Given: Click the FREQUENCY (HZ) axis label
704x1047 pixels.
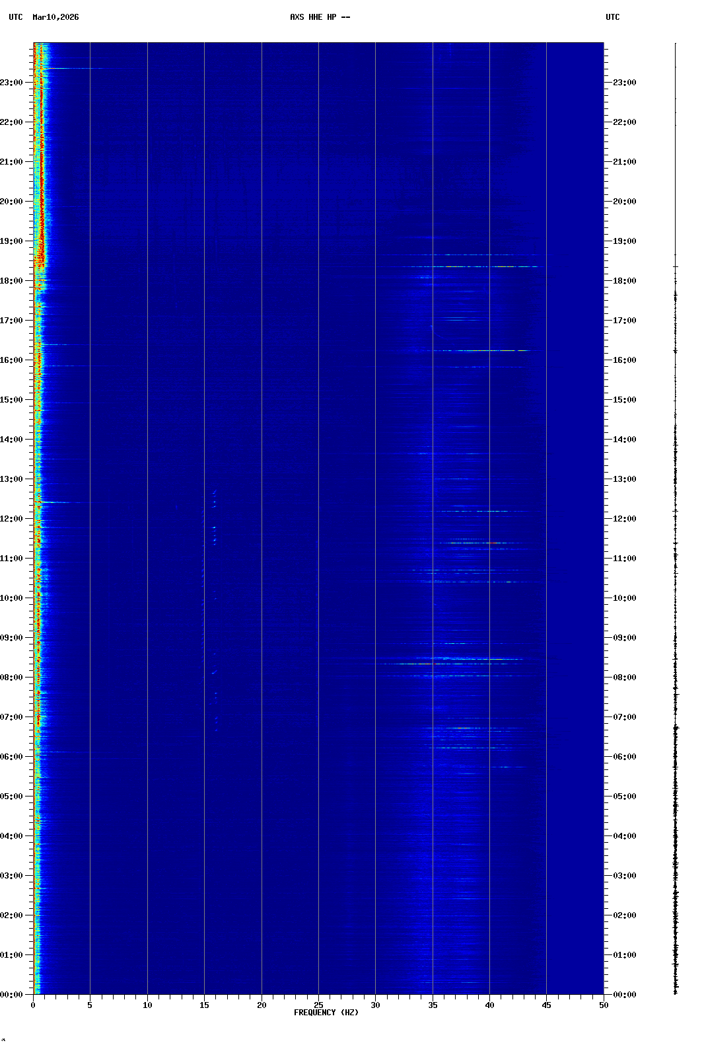Looking at the screenshot, I should click(326, 1013).
